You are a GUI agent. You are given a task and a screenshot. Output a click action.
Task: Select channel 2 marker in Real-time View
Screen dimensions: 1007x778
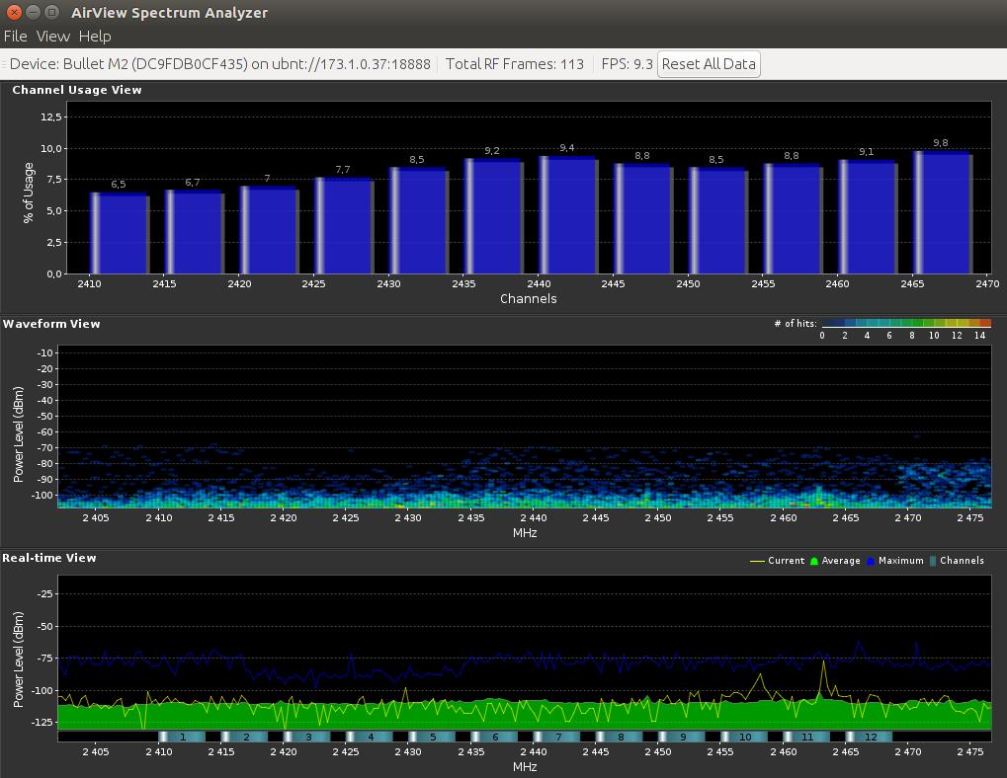tap(245, 737)
